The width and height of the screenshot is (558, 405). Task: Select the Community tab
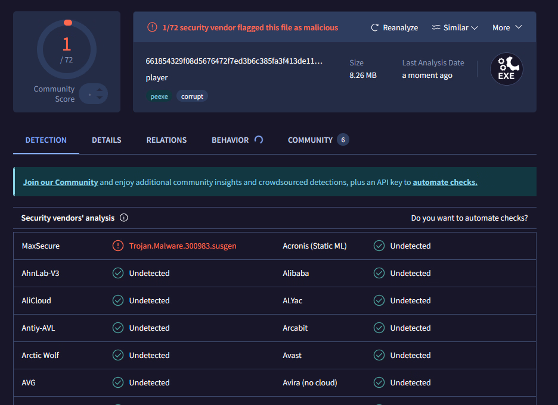310,140
